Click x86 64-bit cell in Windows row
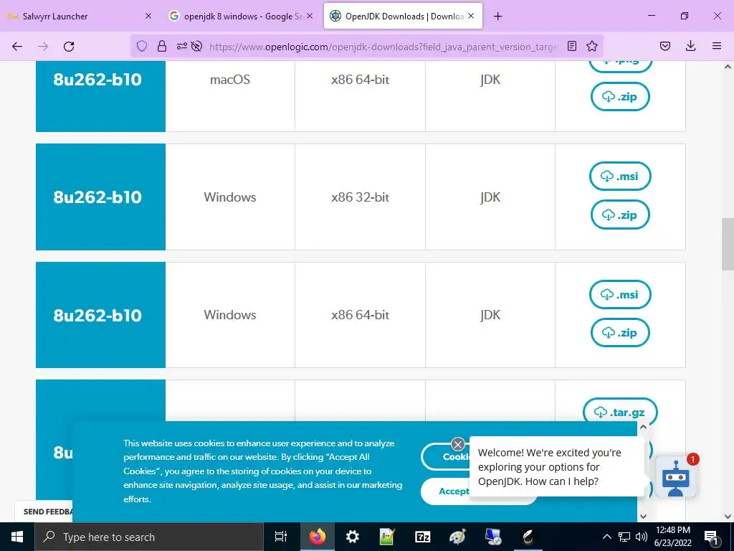734x551 pixels. pyautogui.click(x=360, y=315)
